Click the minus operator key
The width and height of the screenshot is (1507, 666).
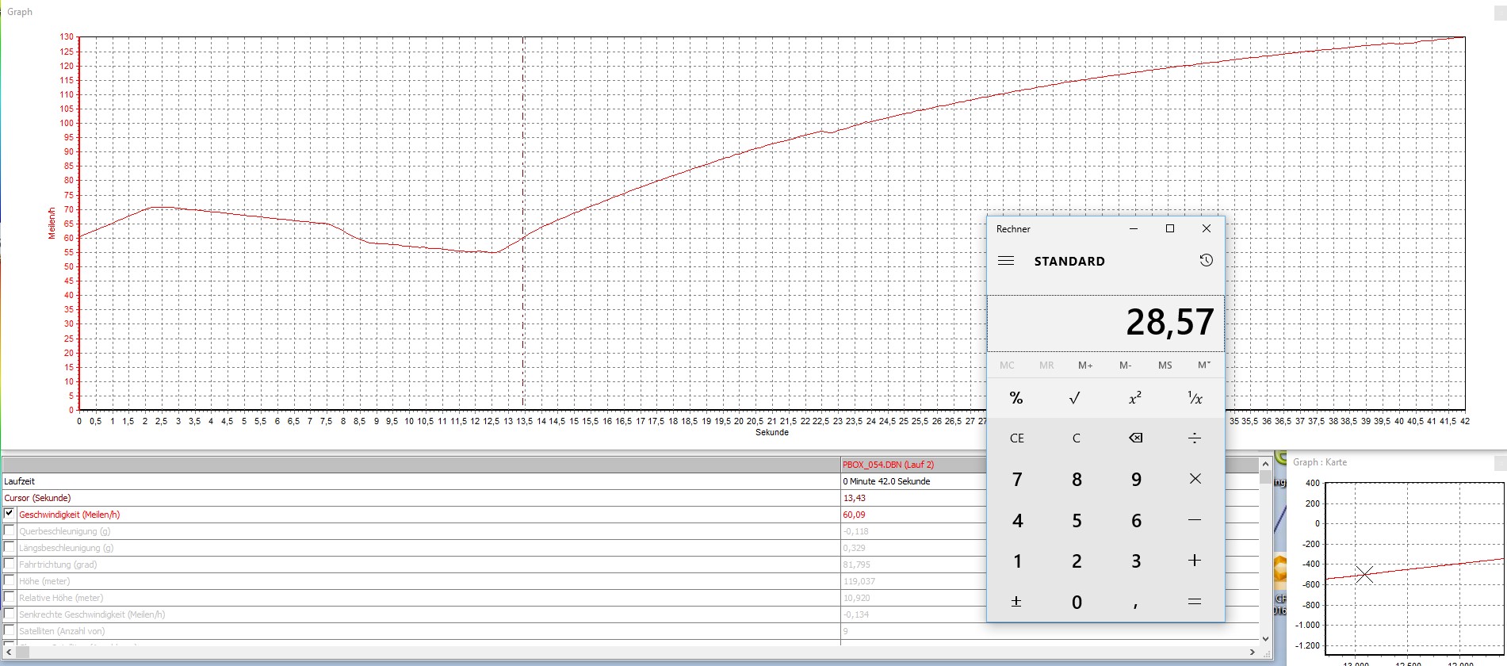tap(1195, 520)
